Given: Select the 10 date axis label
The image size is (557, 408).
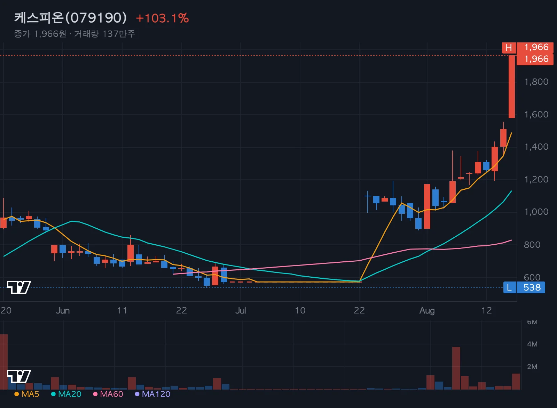Looking at the screenshot, I should tap(300, 310).
